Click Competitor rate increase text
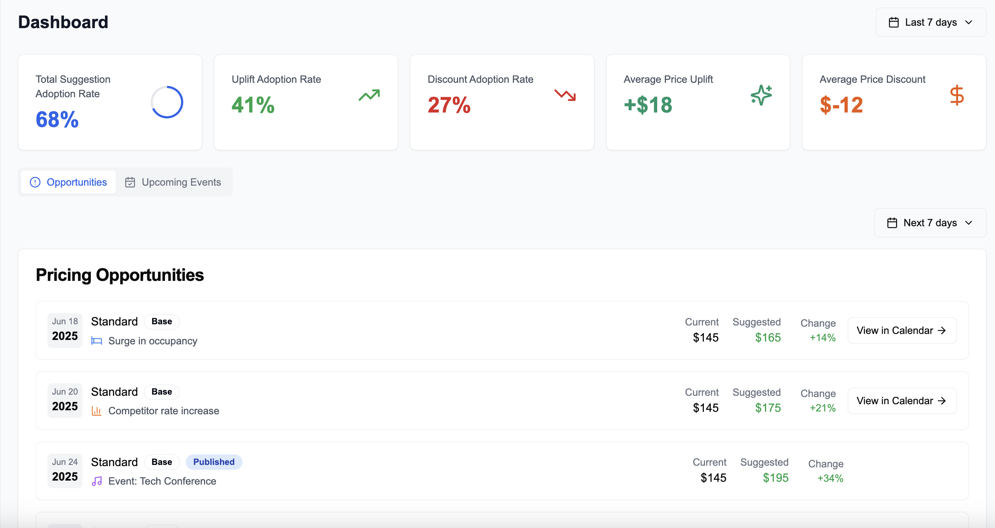The image size is (995, 528). (x=164, y=411)
